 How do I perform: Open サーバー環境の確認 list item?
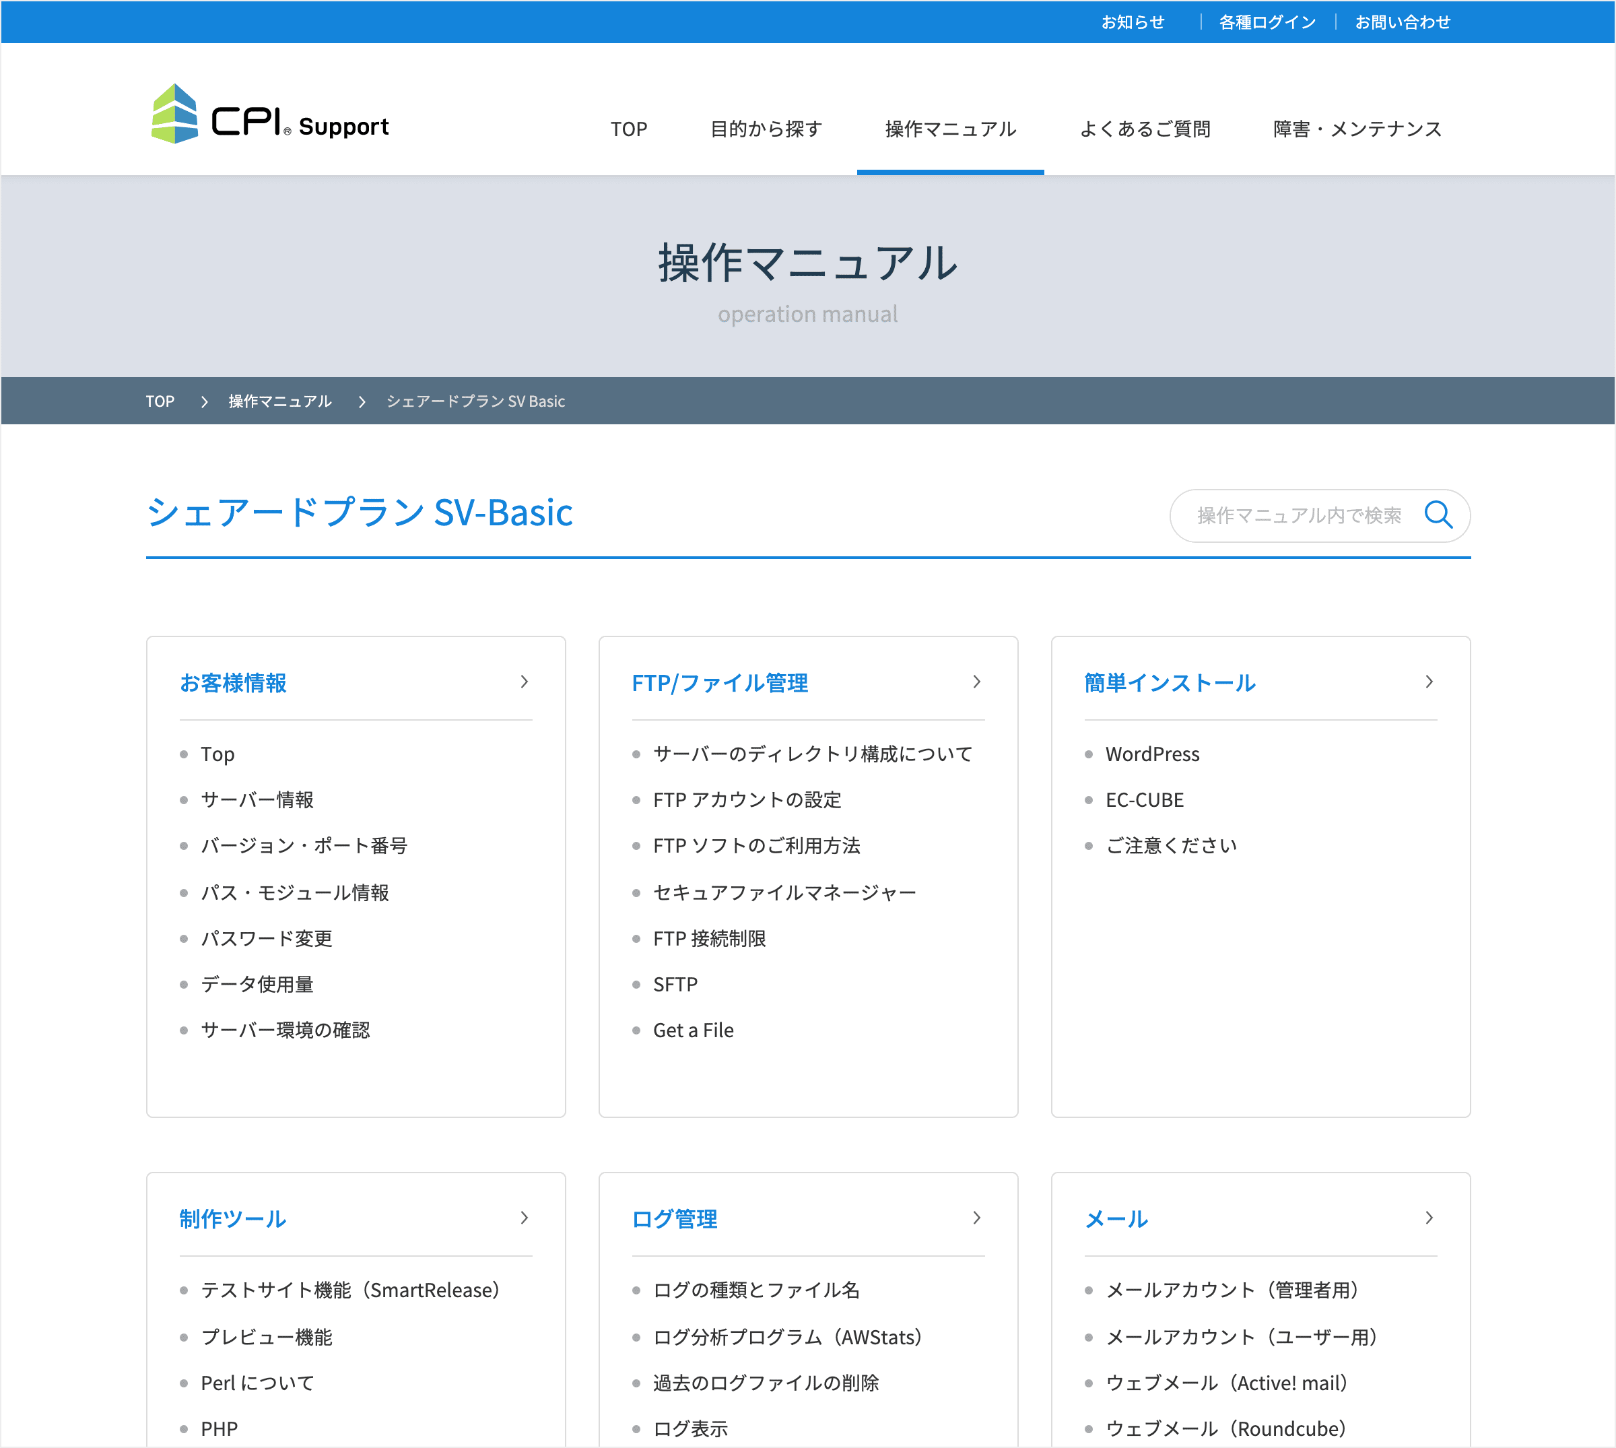285,1030
